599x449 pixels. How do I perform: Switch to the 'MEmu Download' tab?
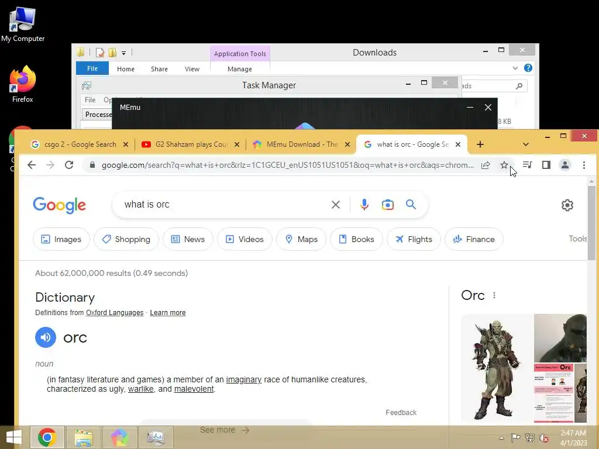coord(301,144)
